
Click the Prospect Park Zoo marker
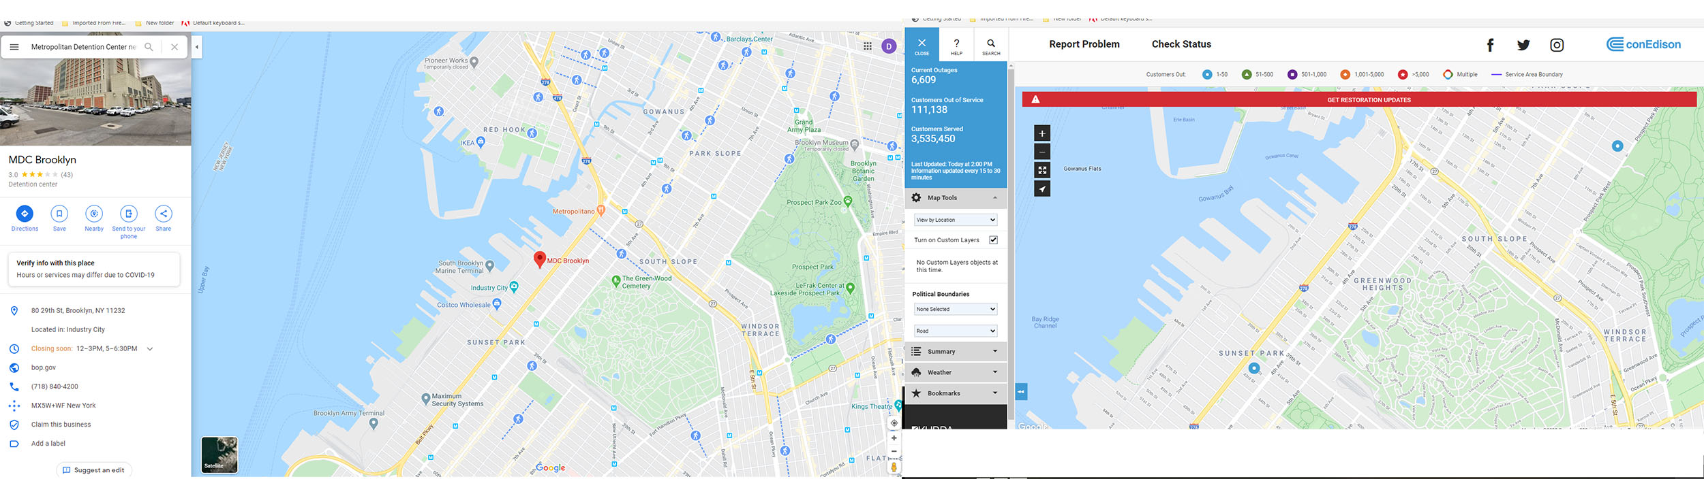(x=848, y=201)
